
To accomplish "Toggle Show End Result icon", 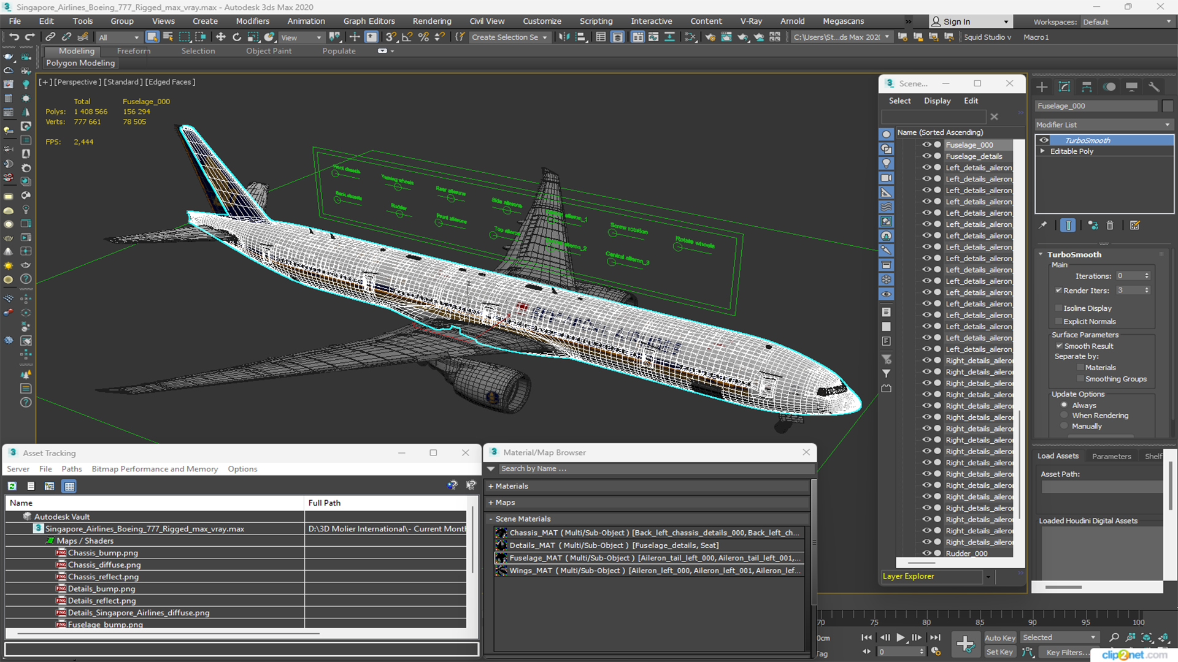I will click(x=1068, y=226).
